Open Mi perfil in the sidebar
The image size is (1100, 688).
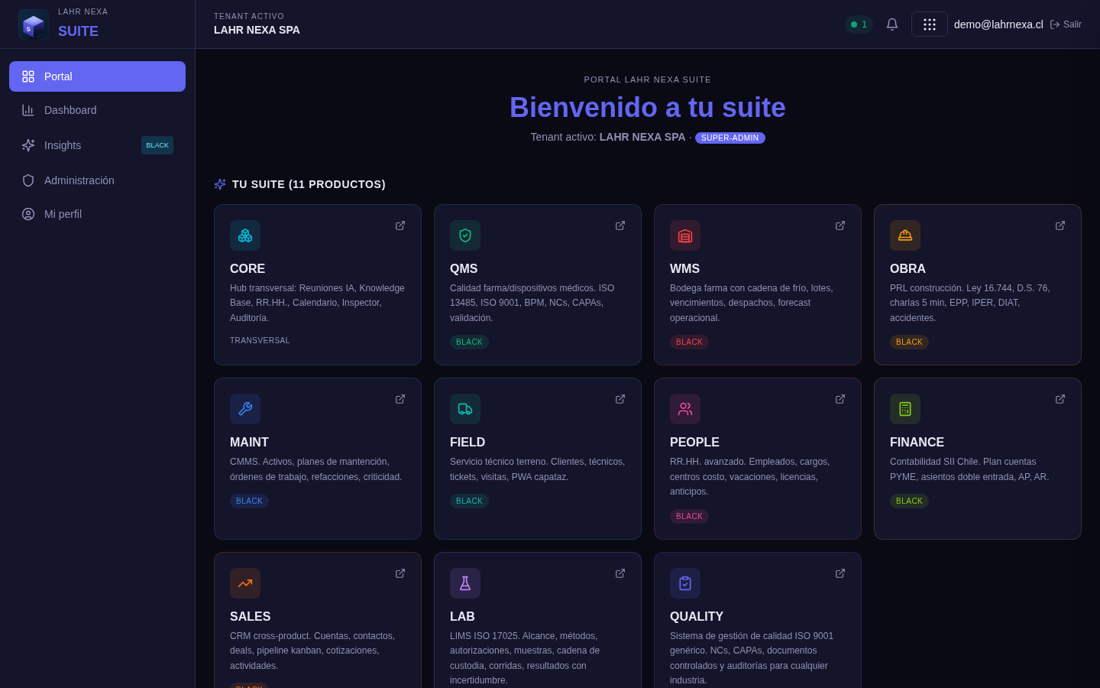[97, 214]
